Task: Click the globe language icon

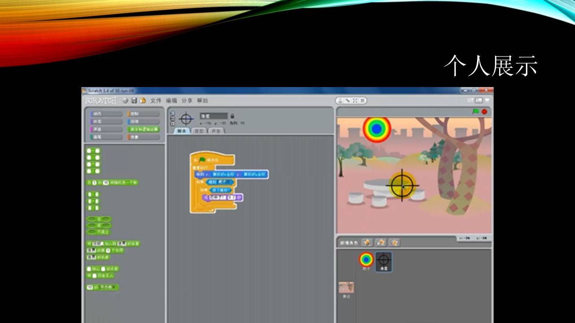Action: [x=125, y=100]
